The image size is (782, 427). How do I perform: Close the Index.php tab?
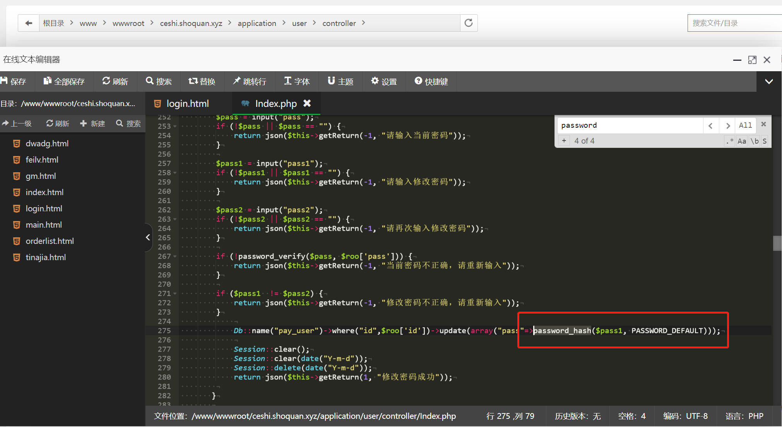307,103
